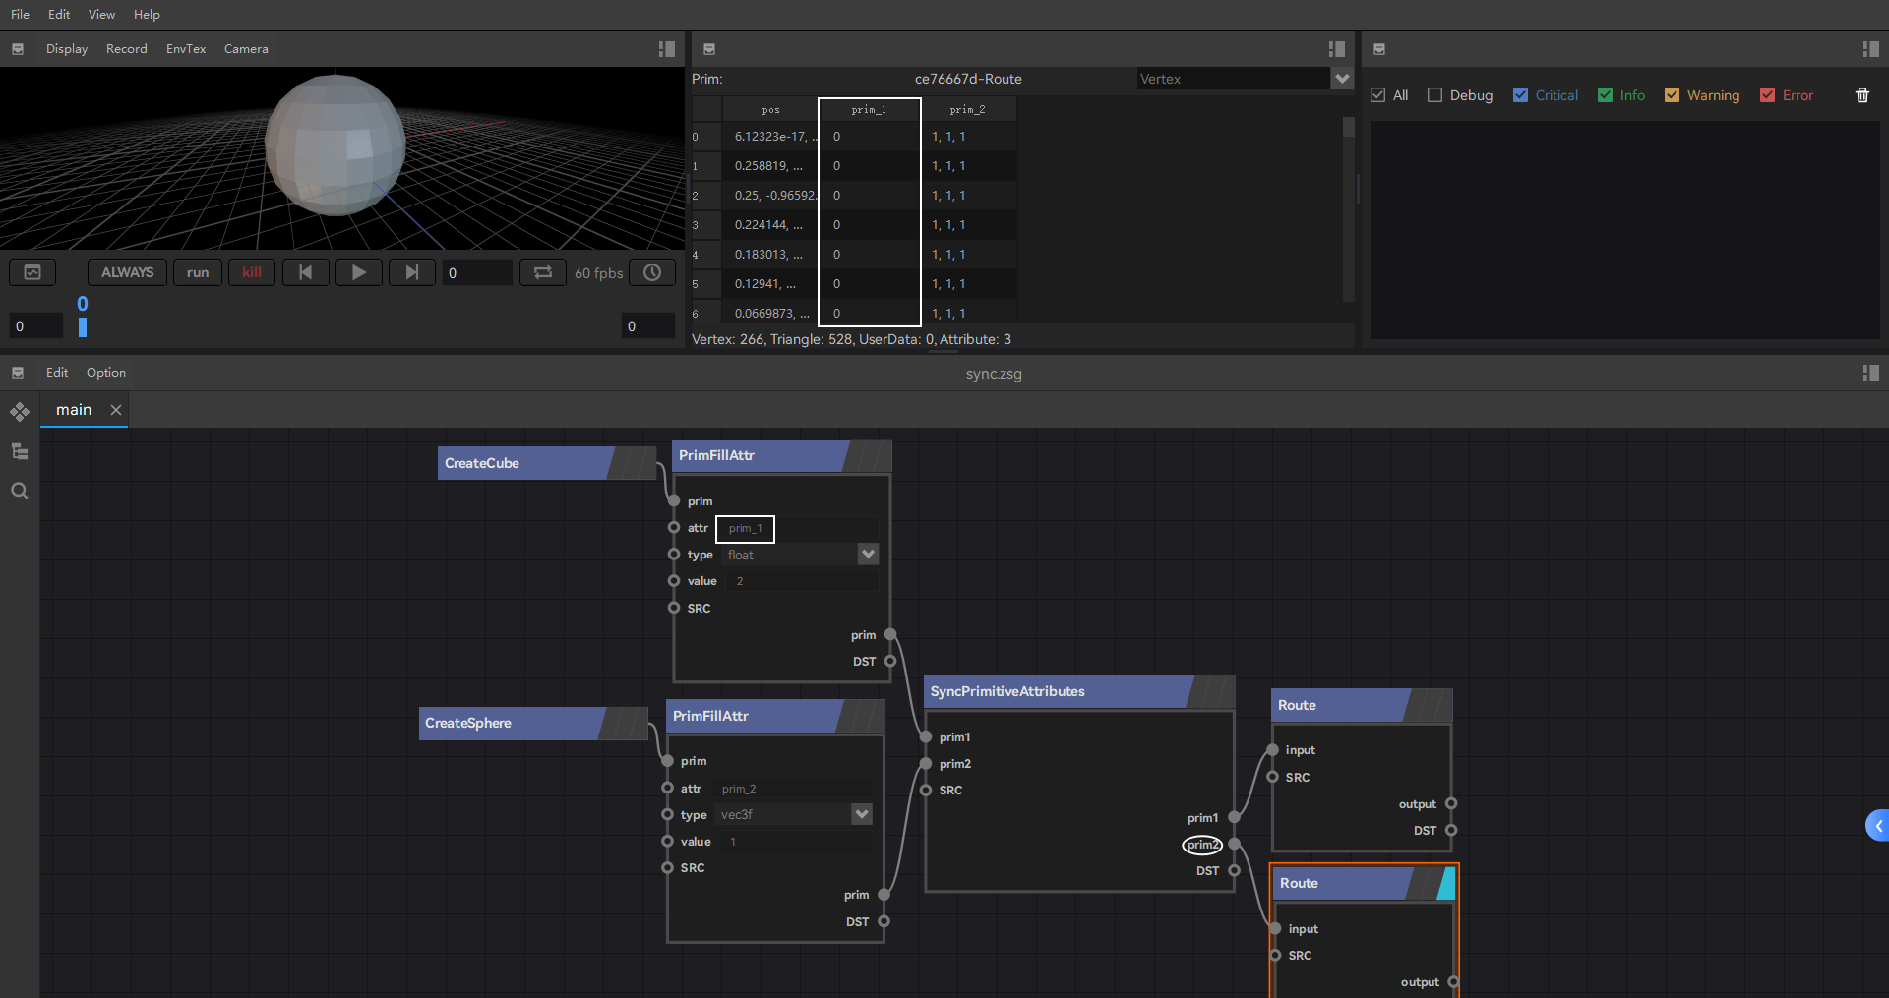
Task: Toggle the All log filter checkbox
Action: tap(1378, 95)
